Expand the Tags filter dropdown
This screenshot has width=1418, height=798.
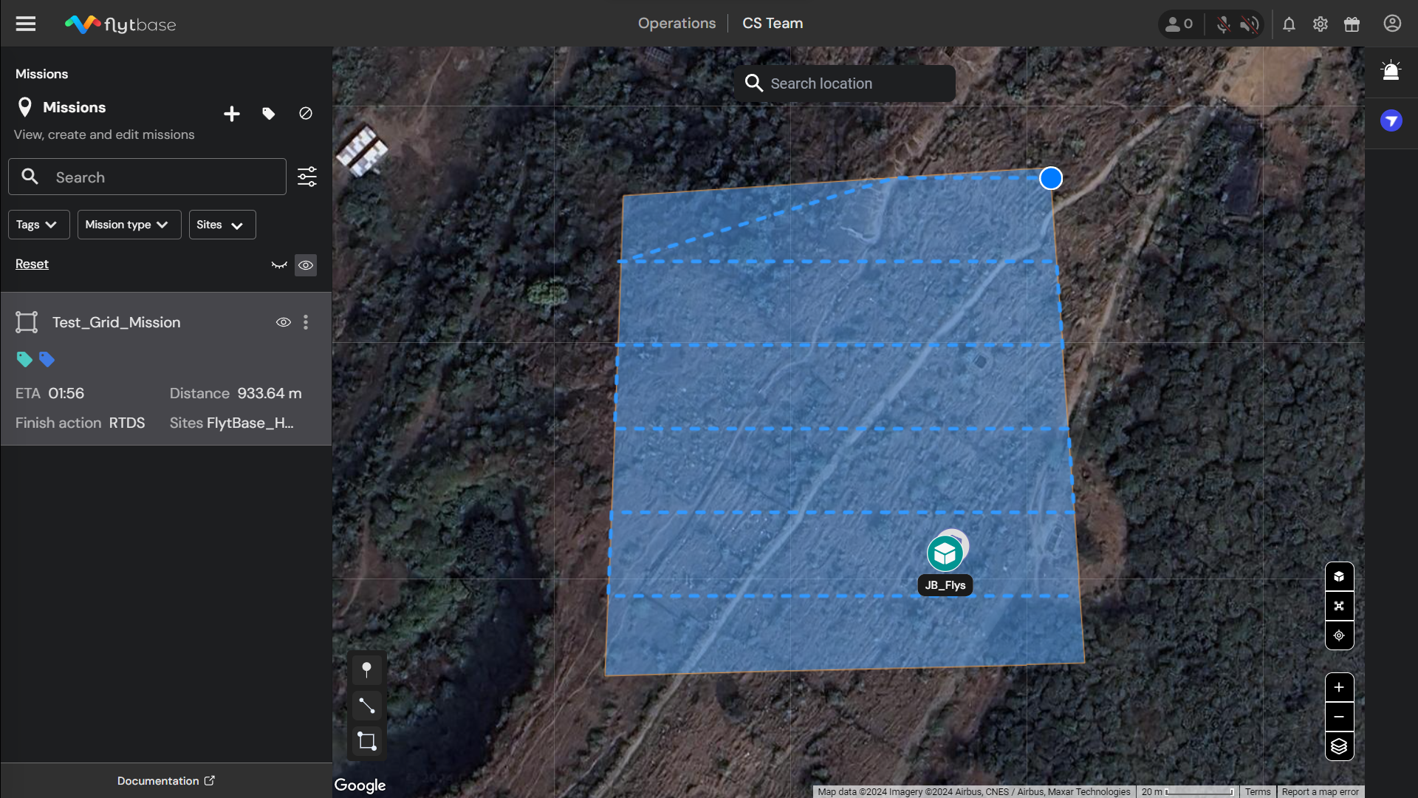pyautogui.click(x=38, y=225)
